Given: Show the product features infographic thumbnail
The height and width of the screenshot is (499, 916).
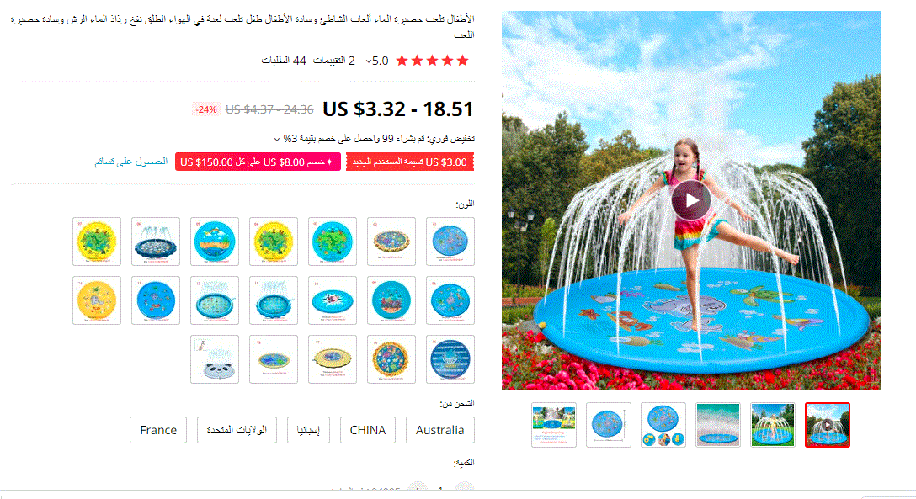Looking at the screenshot, I should tap(554, 425).
